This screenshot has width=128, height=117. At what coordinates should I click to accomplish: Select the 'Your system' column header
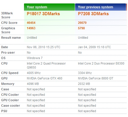tap(49, 7)
